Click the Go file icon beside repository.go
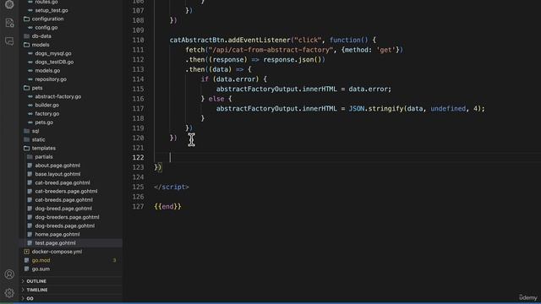This screenshot has width=541, height=304. point(30,79)
